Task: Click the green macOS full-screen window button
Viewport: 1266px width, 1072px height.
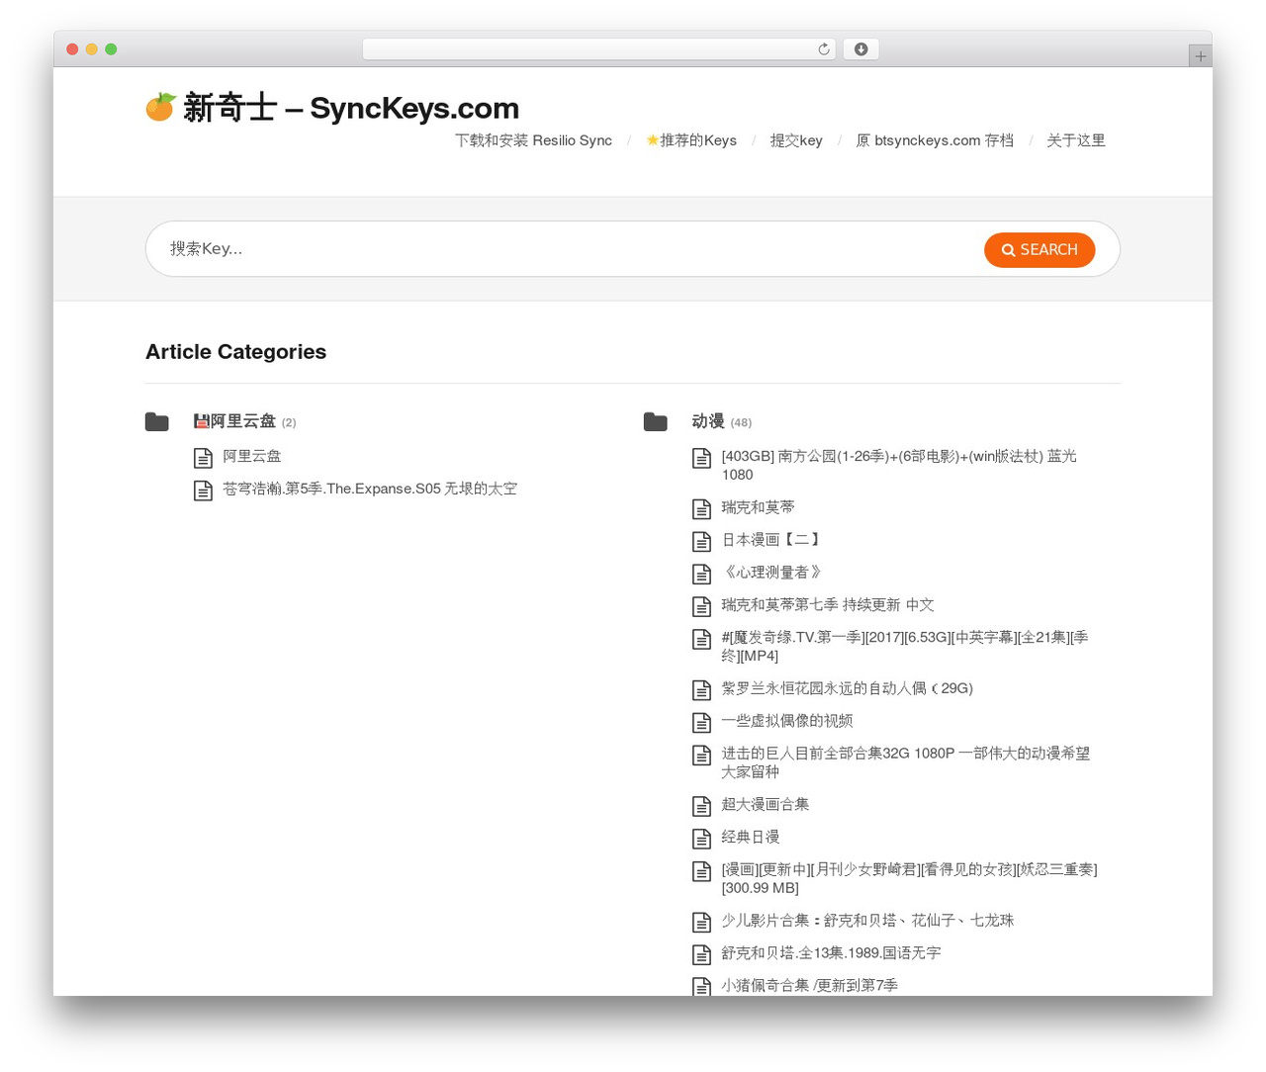Action: point(111,49)
